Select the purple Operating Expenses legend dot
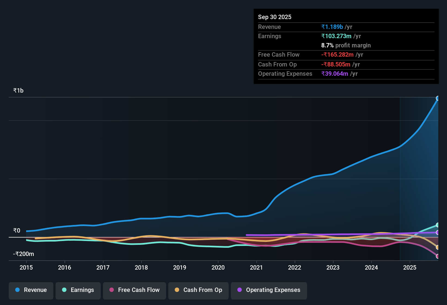Image resolution: width=447 pixels, height=305 pixels. click(x=239, y=290)
